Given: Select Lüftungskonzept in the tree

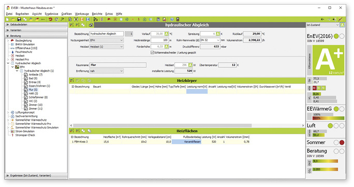Looking at the screenshot, I should coord(25,112).
